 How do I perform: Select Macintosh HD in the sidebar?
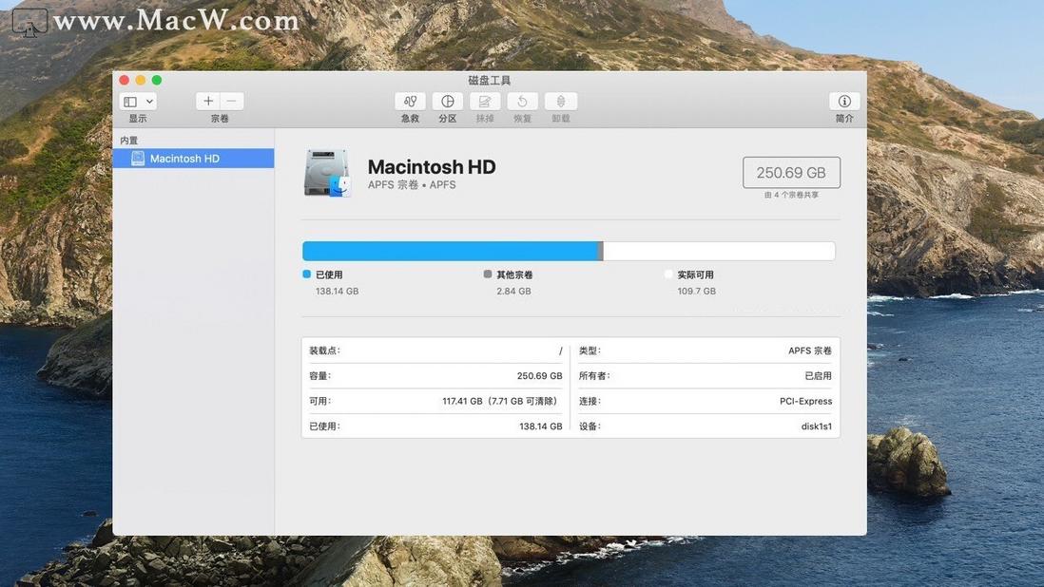(193, 159)
